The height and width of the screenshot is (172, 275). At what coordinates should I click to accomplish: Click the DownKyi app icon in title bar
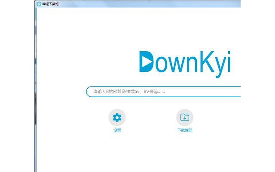click(39, 4)
